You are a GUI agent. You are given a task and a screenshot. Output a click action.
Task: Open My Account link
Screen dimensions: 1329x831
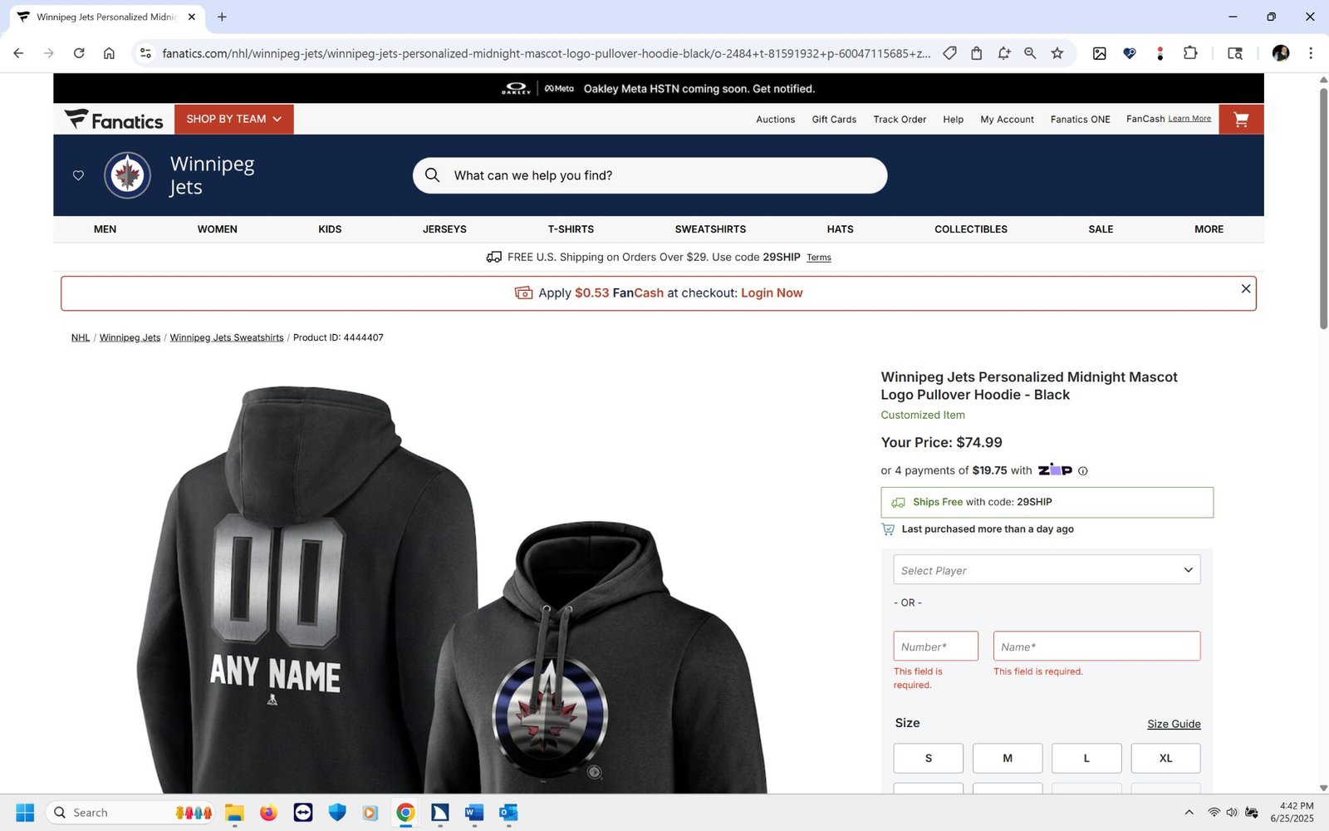1007,120
